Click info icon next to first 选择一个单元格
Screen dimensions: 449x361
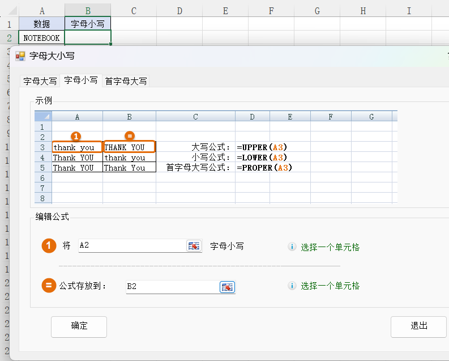click(x=292, y=247)
